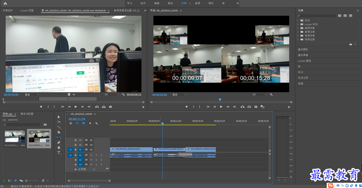362x188 pixels.
Task: Open the 基本图形 panel
Action: click(x=303, y=49)
